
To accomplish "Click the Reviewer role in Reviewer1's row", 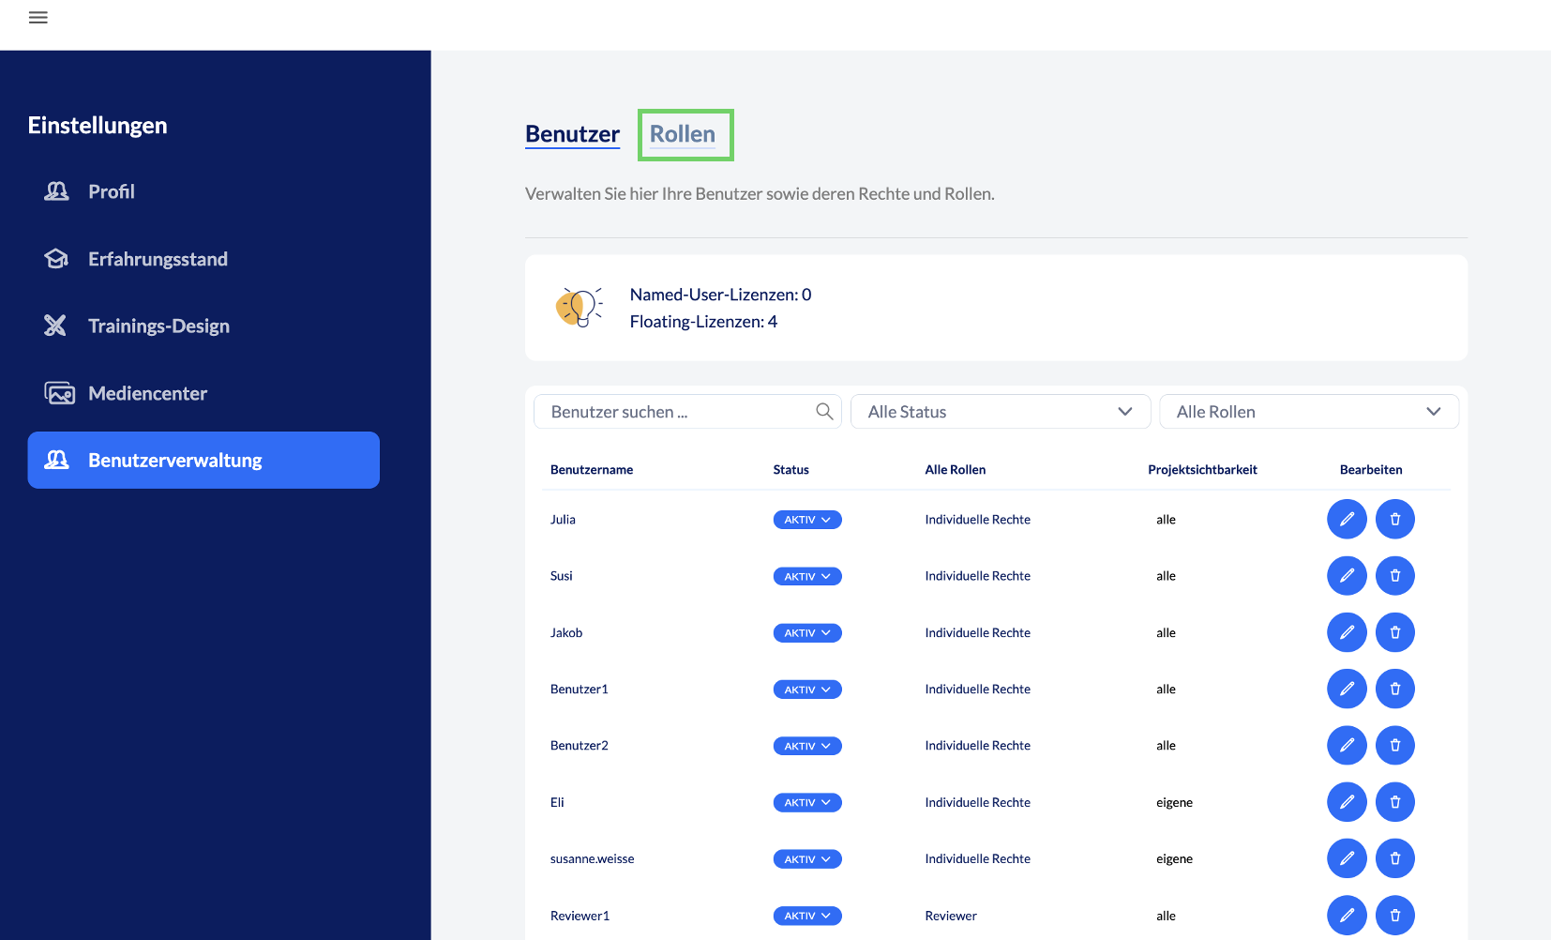I will (x=951, y=916).
